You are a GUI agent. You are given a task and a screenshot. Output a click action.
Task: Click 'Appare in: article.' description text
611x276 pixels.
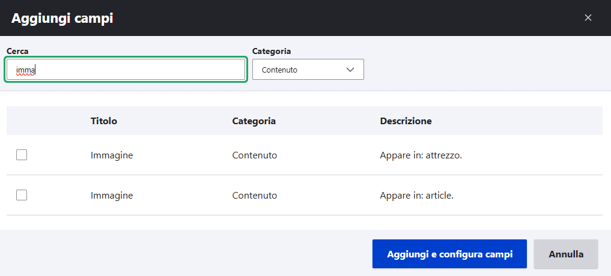pyautogui.click(x=416, y=196)
